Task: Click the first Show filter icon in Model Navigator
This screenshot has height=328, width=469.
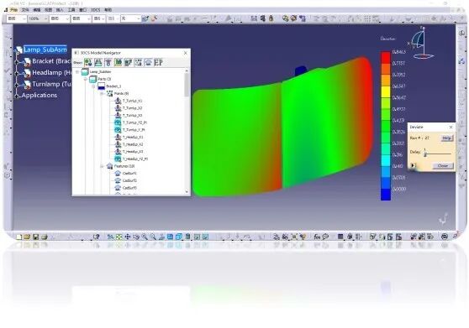Action: click(88, 62)
